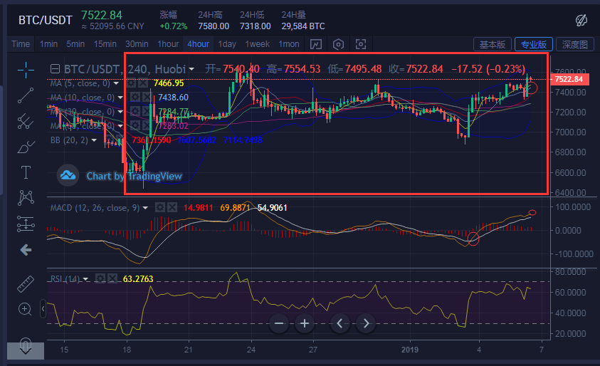Switch to Time line view
The image size is (600, 366).
click(x=21, y=44)
